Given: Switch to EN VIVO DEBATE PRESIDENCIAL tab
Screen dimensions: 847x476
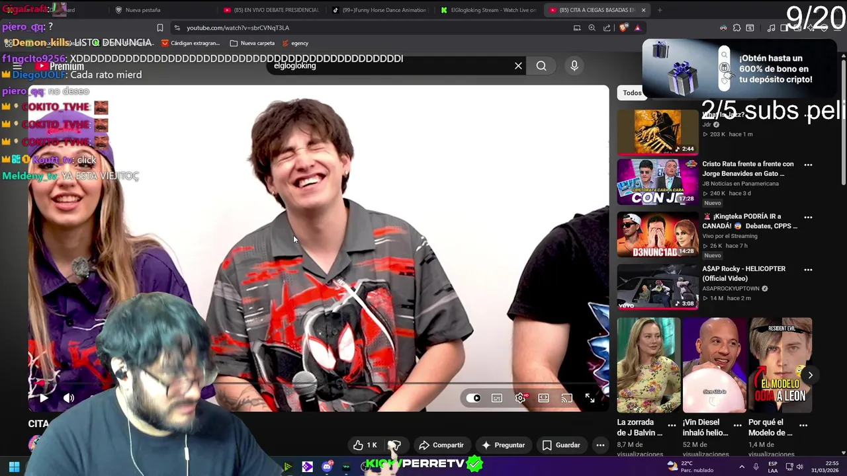Looking at the screenshot, I should 271,10.
